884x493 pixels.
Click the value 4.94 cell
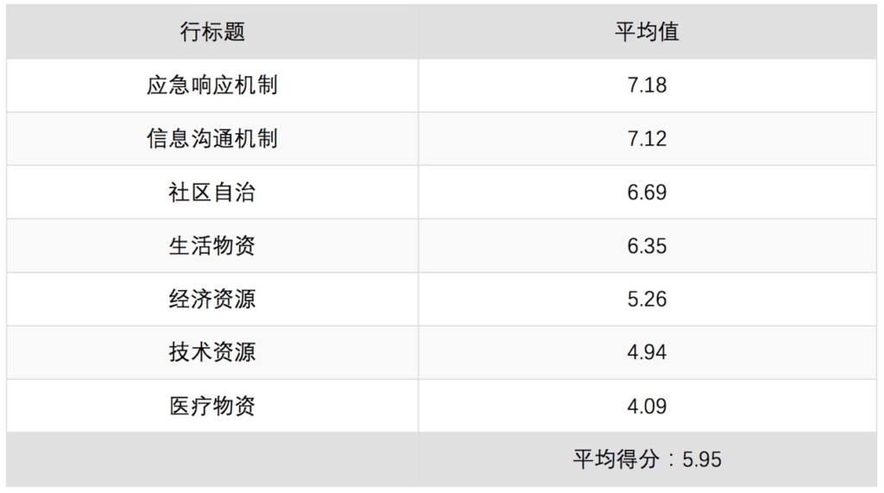pyautogui.click(x=647, y=352)
